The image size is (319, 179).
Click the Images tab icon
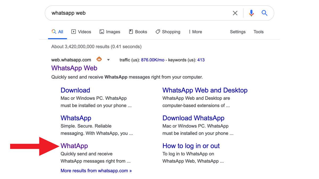102,32
